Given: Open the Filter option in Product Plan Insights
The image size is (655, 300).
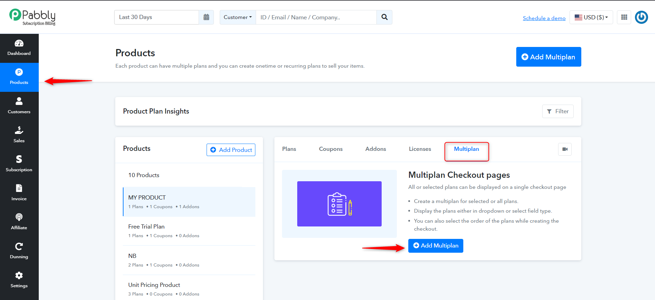Looking at the screenshot, I should (558, 111).
